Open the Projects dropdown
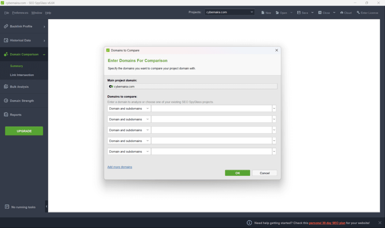 [229, 12]
